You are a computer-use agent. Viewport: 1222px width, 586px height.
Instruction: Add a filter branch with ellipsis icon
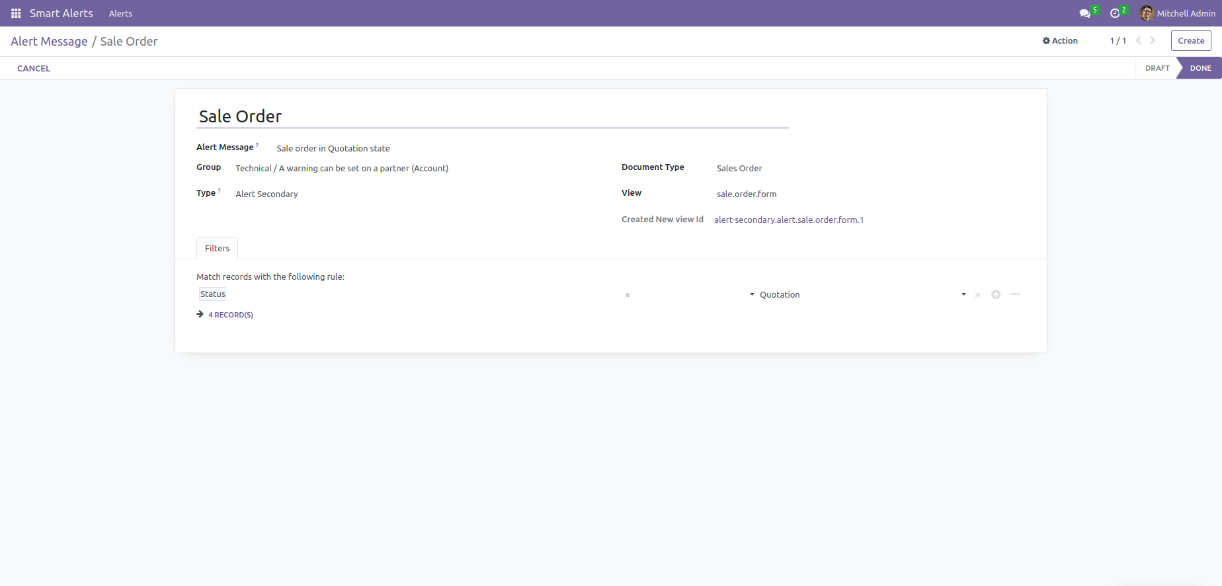tap(1016, 294)
